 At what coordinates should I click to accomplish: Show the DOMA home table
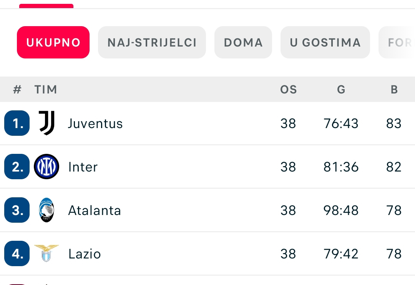tap(243, 42)
